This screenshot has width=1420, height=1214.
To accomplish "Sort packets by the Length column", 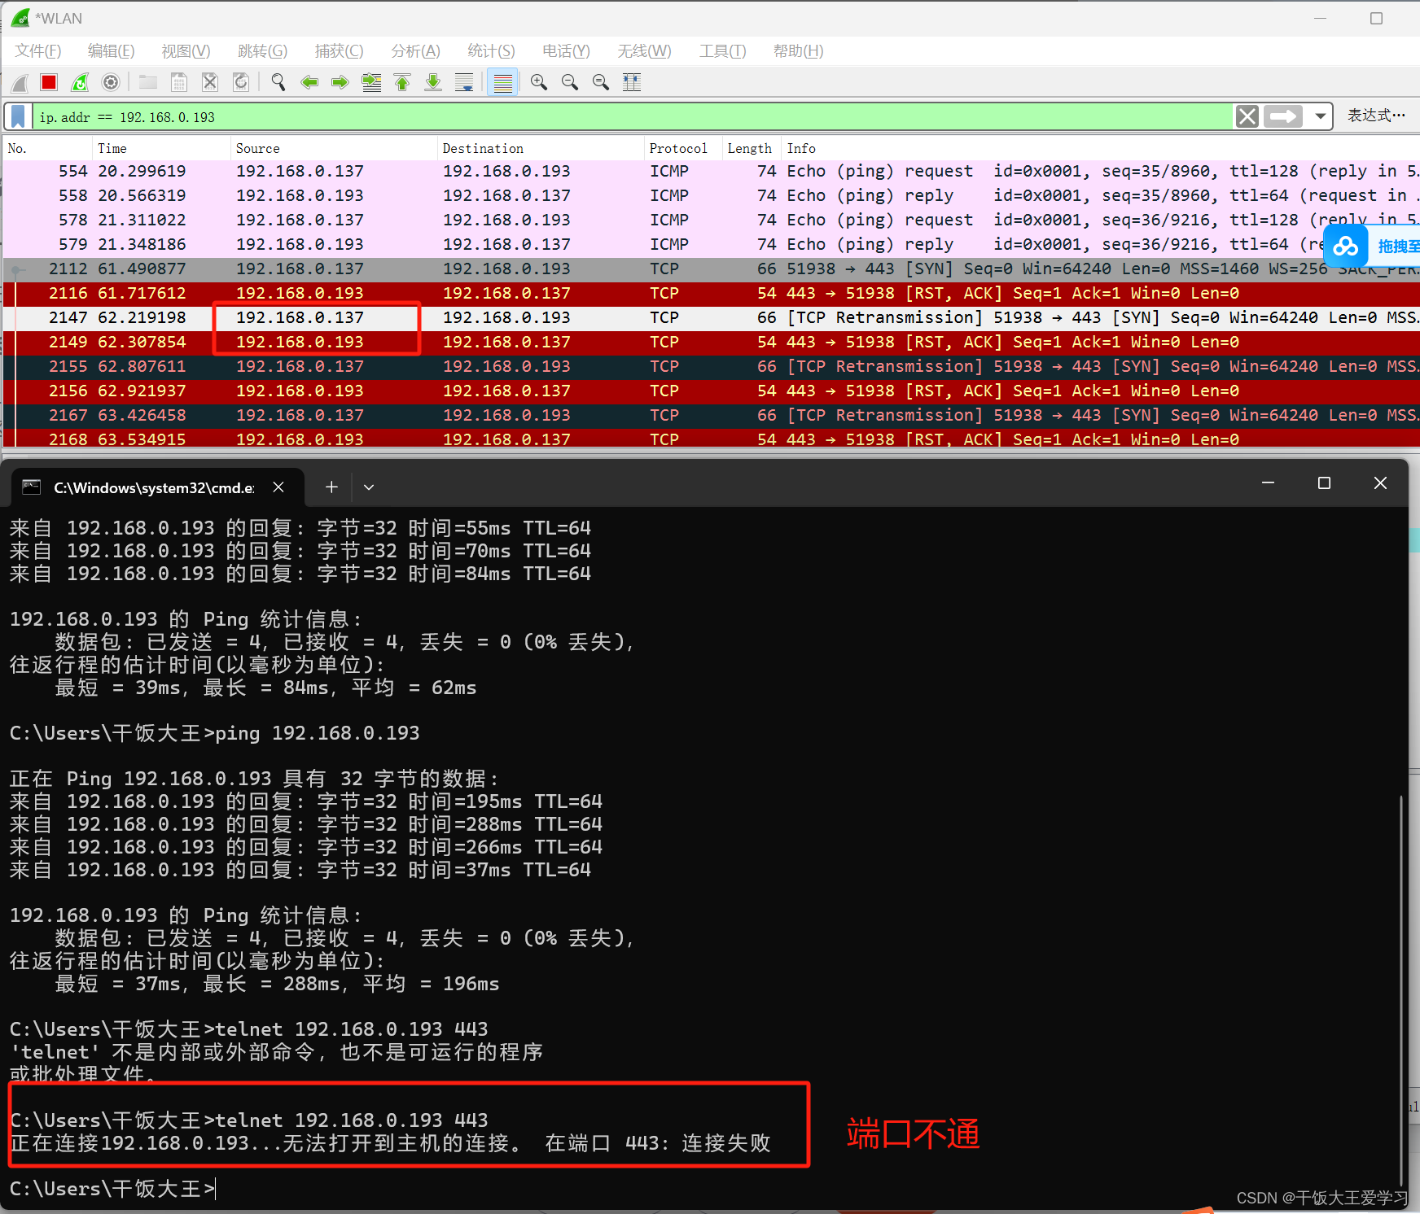I will pos(751,148).
